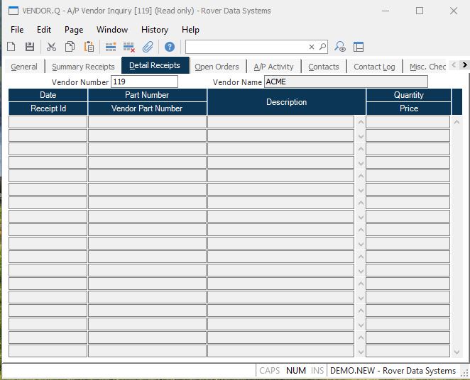
Task: Clear the toolbar search box with X
Action: pos(311,47)
